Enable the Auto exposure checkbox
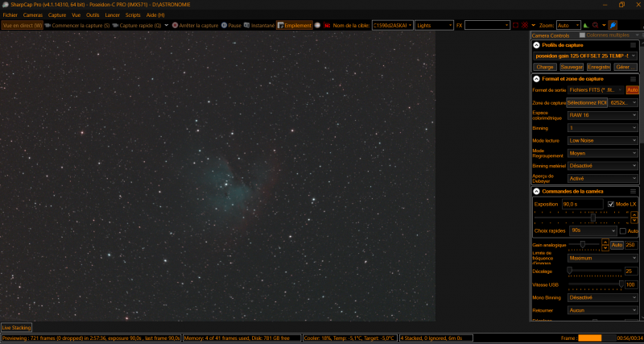644x344 pixels. 622,231
